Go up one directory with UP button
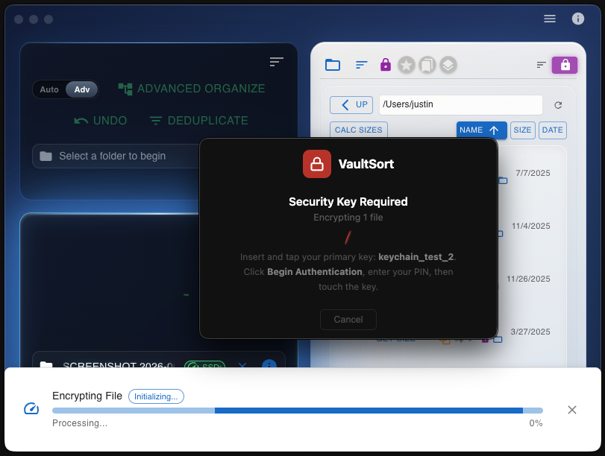Image resolution: width=605 pixels, height=456 pixels. (x=351, y=105)
